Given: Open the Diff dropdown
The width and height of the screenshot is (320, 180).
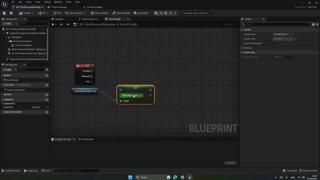Looking at the screenshot, I should [x=42, y=13].
